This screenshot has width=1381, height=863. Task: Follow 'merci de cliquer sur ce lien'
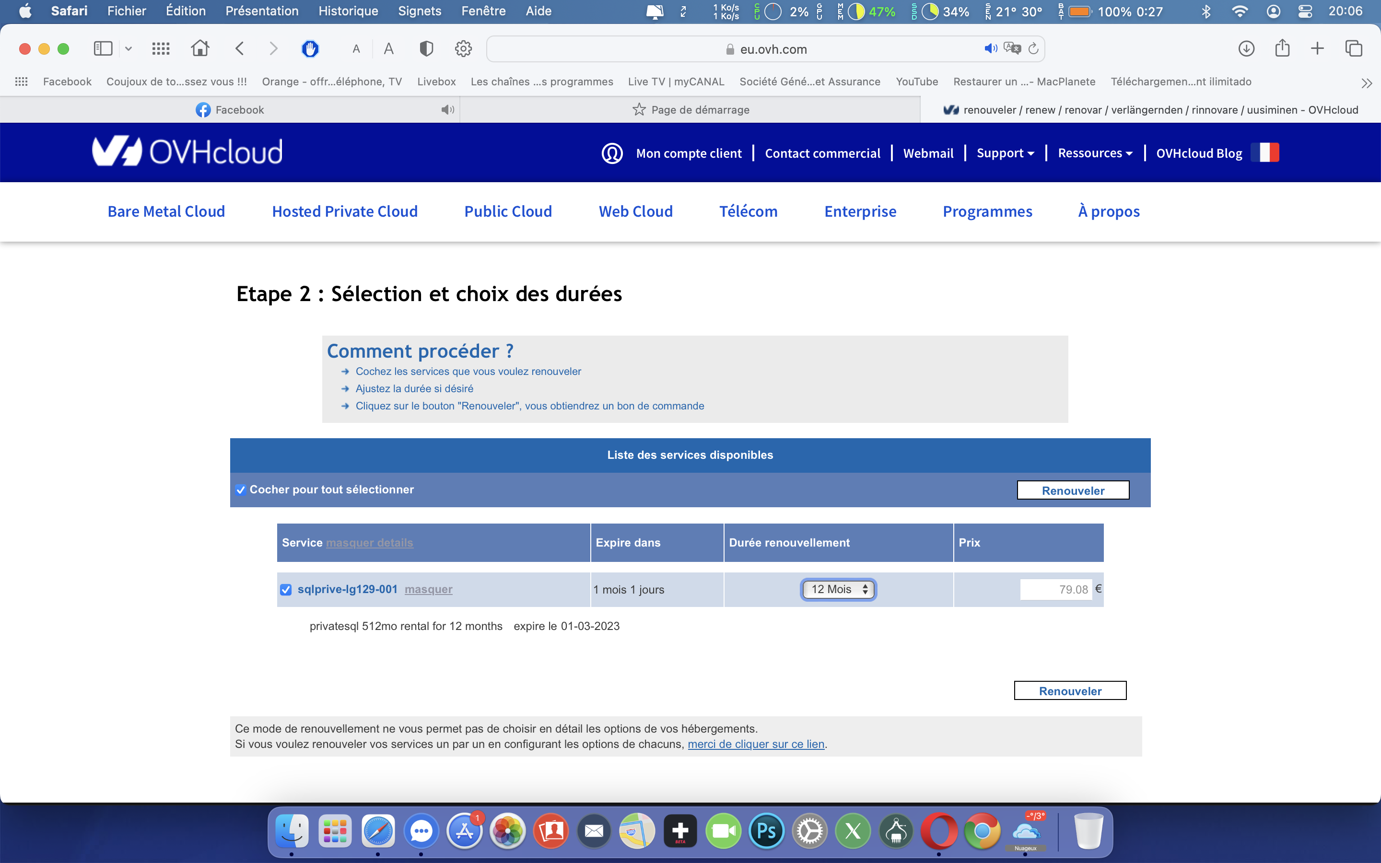tap(756, 744)
